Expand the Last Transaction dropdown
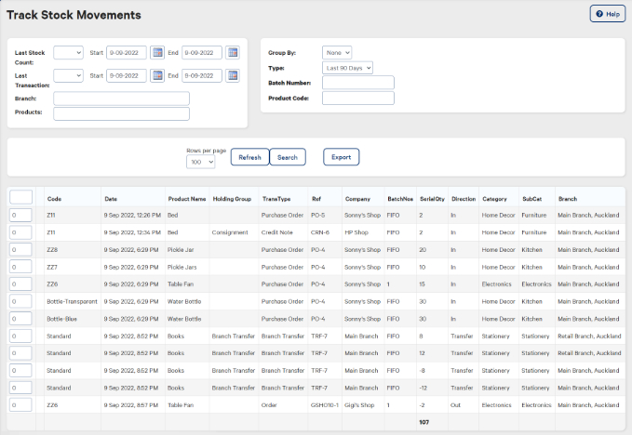Screen dimensions: 632x435 [x=68, y=76]
